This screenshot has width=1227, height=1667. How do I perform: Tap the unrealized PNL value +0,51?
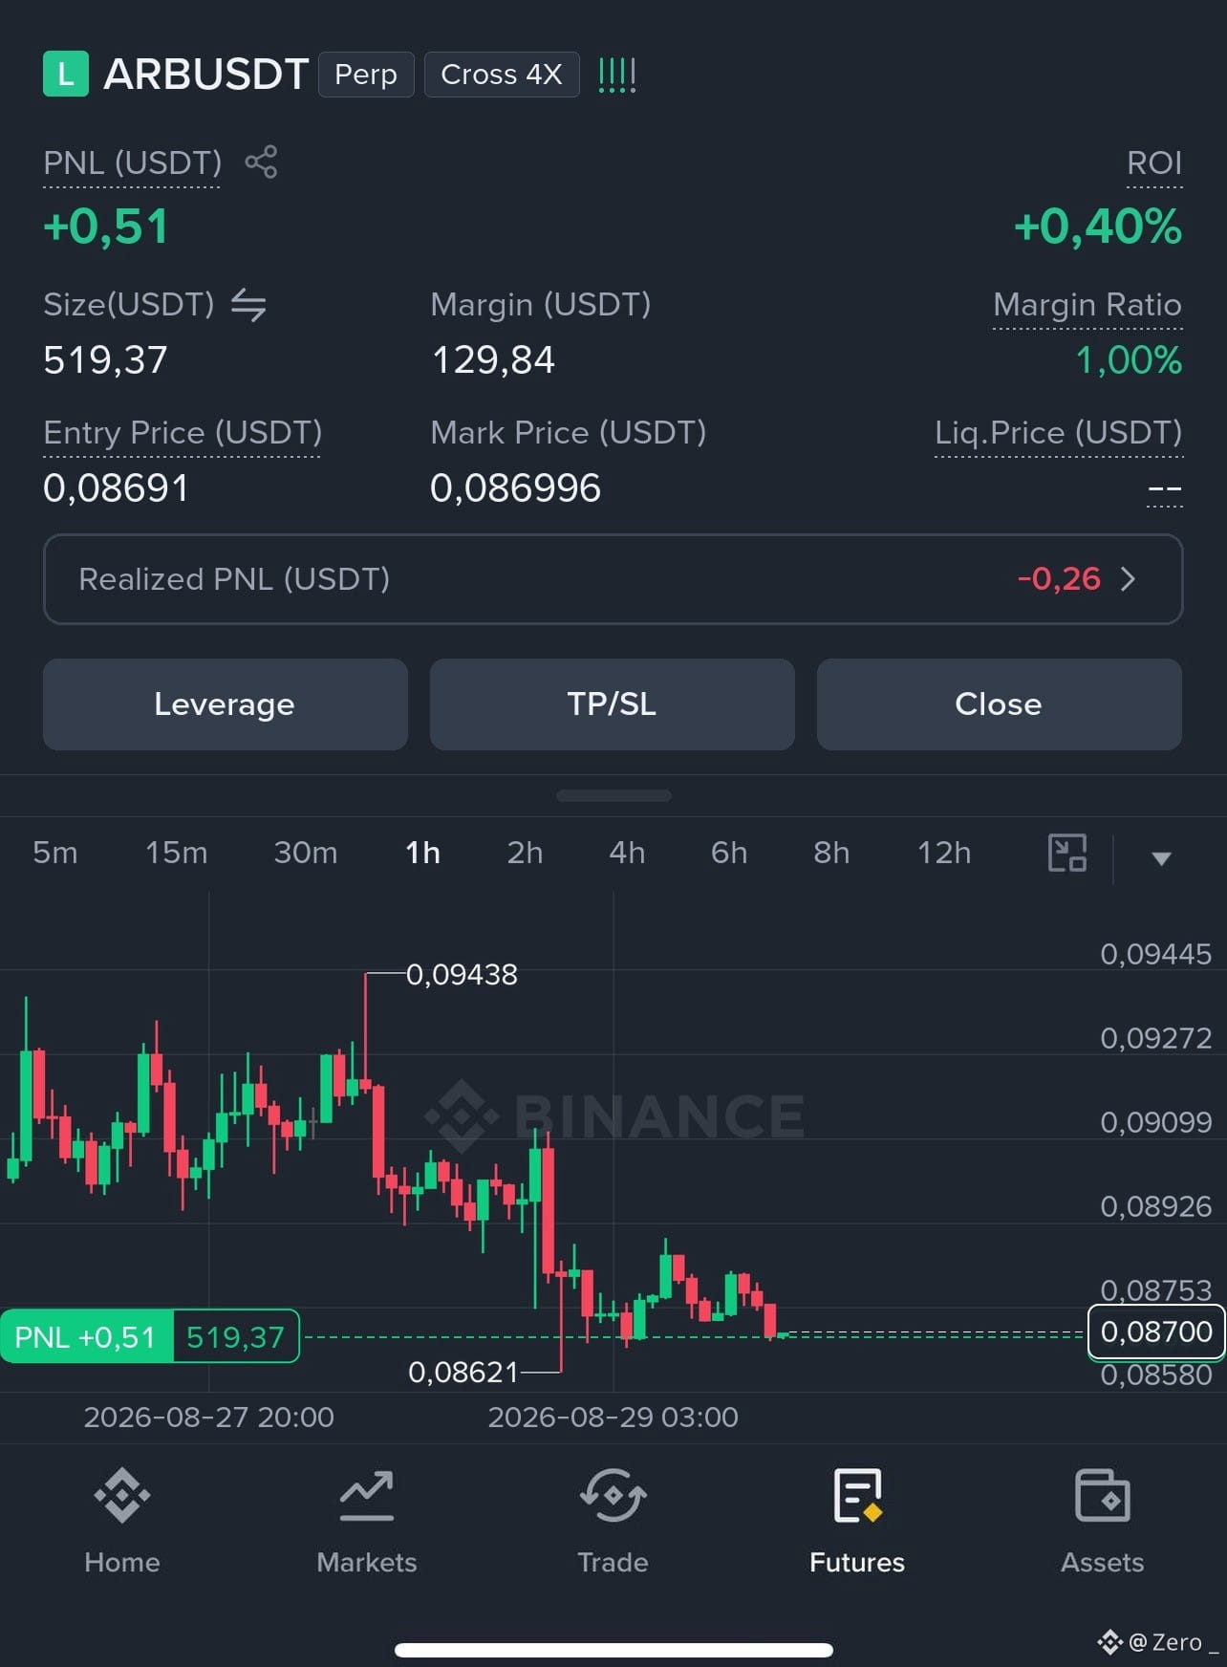click(106, 227)
